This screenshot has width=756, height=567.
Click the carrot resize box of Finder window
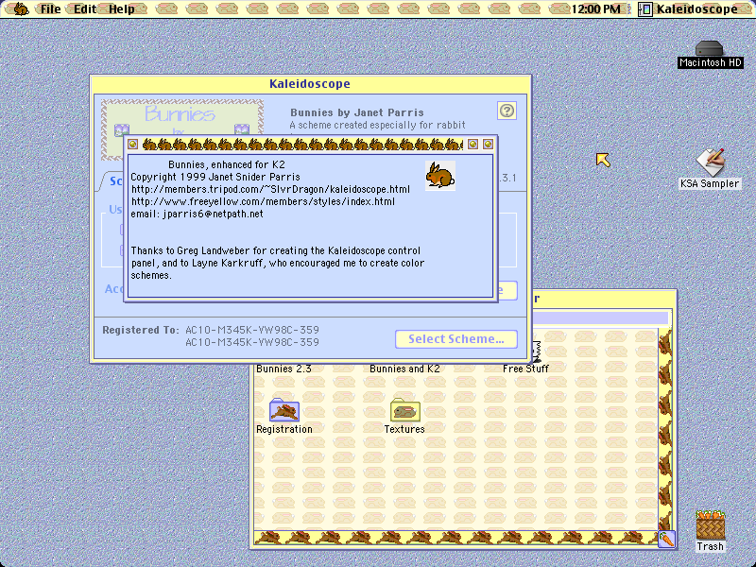[666, 539]
